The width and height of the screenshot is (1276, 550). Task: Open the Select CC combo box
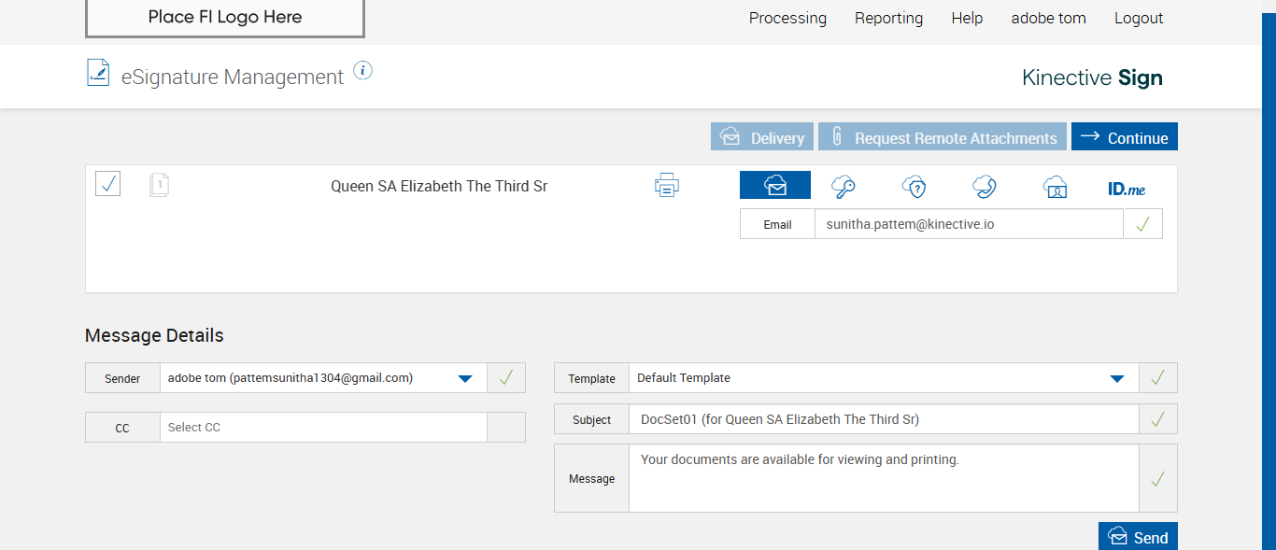pos(323,428)
